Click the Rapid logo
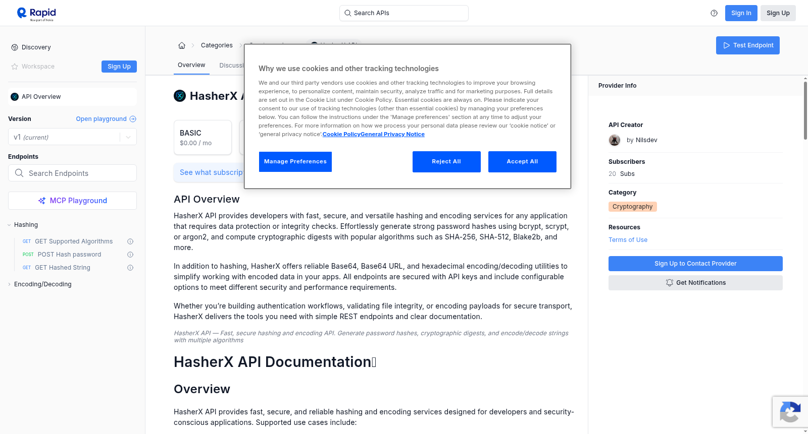Image resolution: width=808 pixels, height=434 pixels. tap(36, 14)
